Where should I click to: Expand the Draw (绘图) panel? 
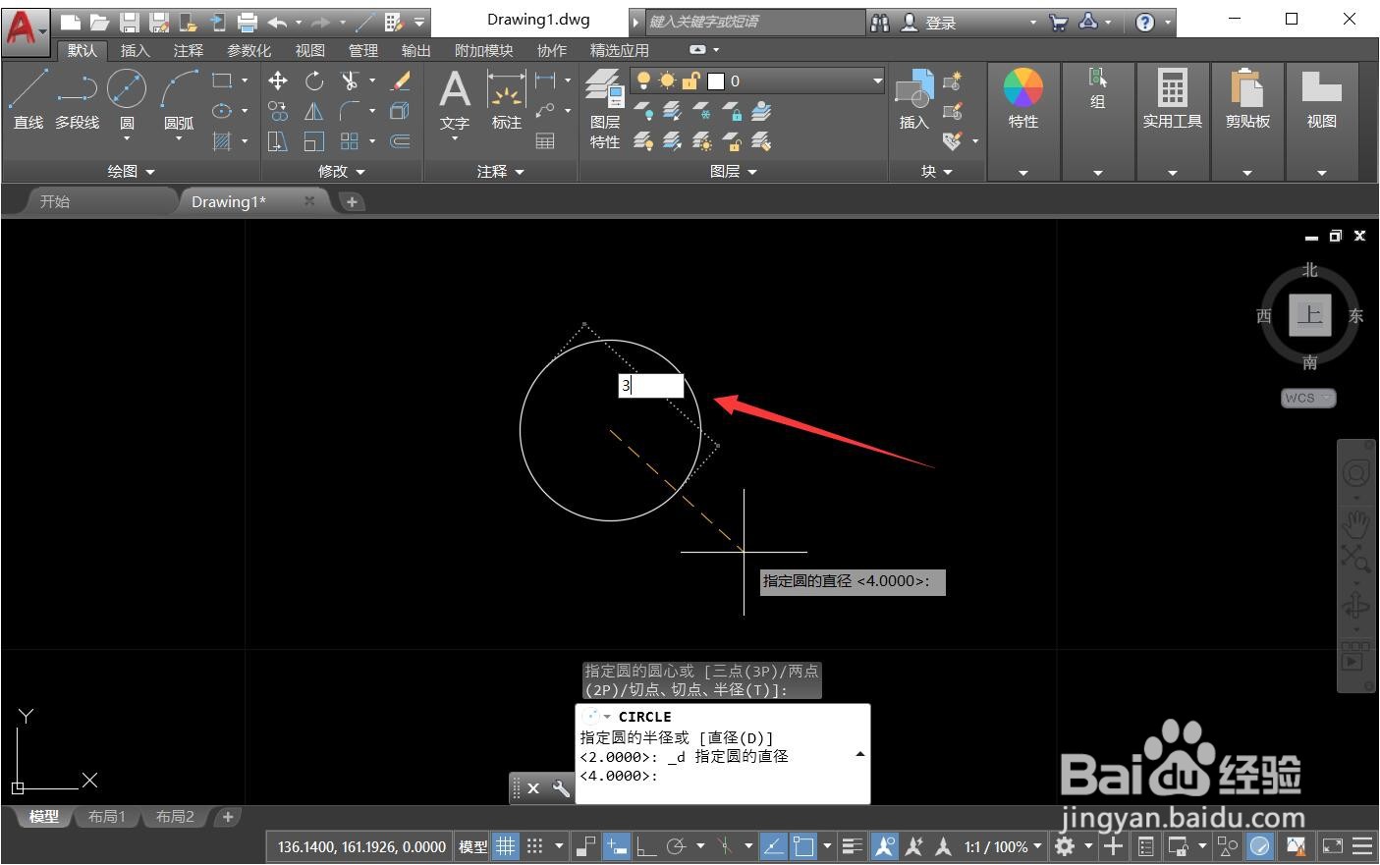coord(132,171)
